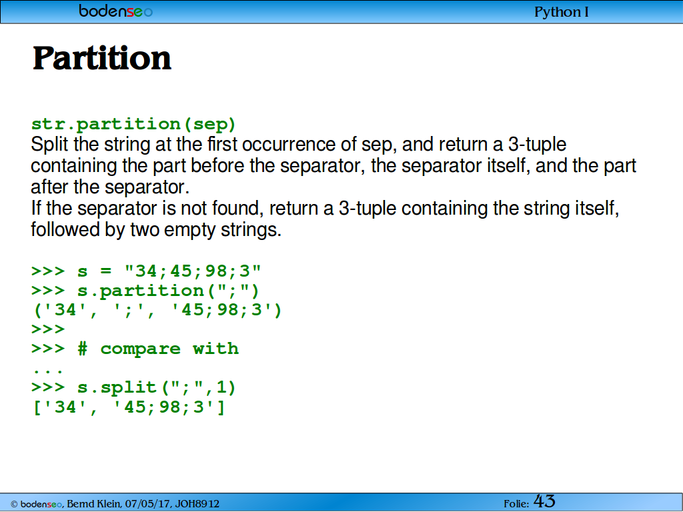Click output list ['34', '45;98;3']
The width and height of the screenshot is (683, 512).
(129, 407)
